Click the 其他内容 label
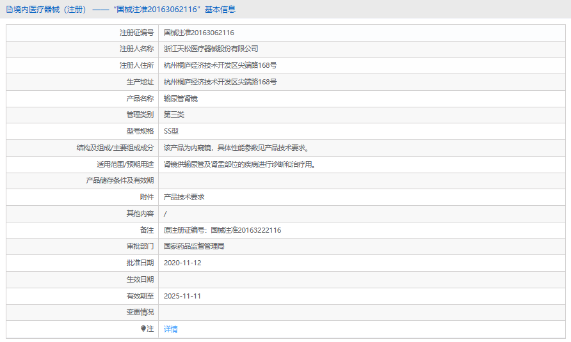 (x=140, y=214)
